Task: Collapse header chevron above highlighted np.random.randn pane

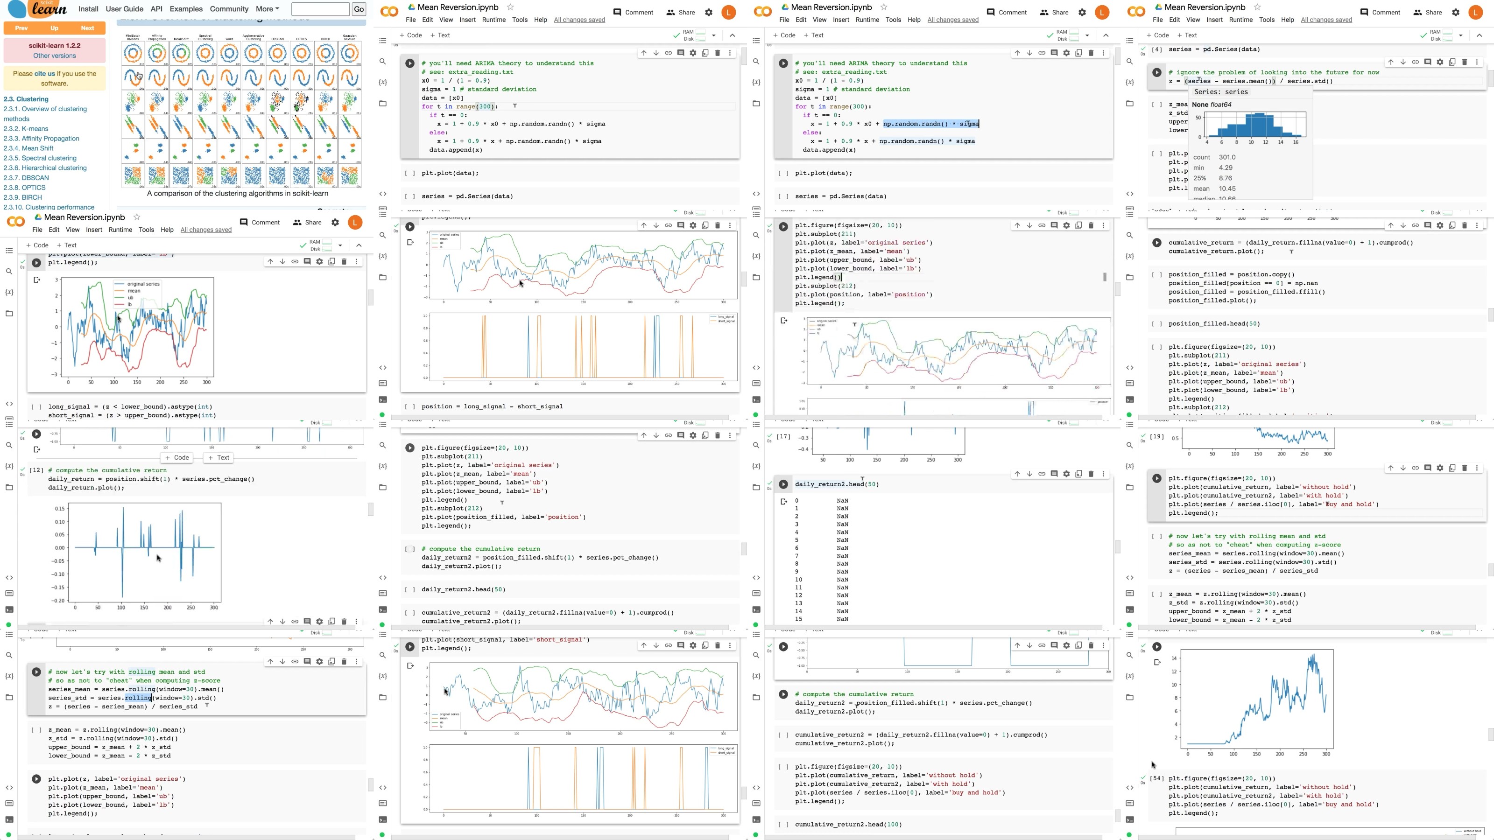Action: [1106, 35]
